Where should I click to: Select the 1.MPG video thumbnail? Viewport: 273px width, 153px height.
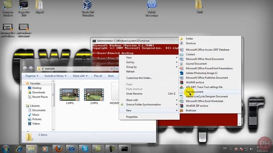tap(70, 95)
